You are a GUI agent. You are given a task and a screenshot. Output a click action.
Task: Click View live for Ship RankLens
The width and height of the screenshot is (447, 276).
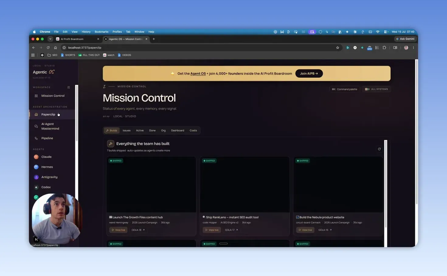(212, 230)
